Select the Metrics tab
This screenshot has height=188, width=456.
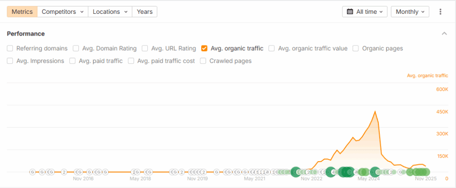click(22, 12)
